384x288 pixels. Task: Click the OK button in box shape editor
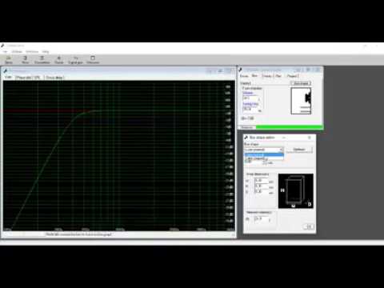pos(309,226)
